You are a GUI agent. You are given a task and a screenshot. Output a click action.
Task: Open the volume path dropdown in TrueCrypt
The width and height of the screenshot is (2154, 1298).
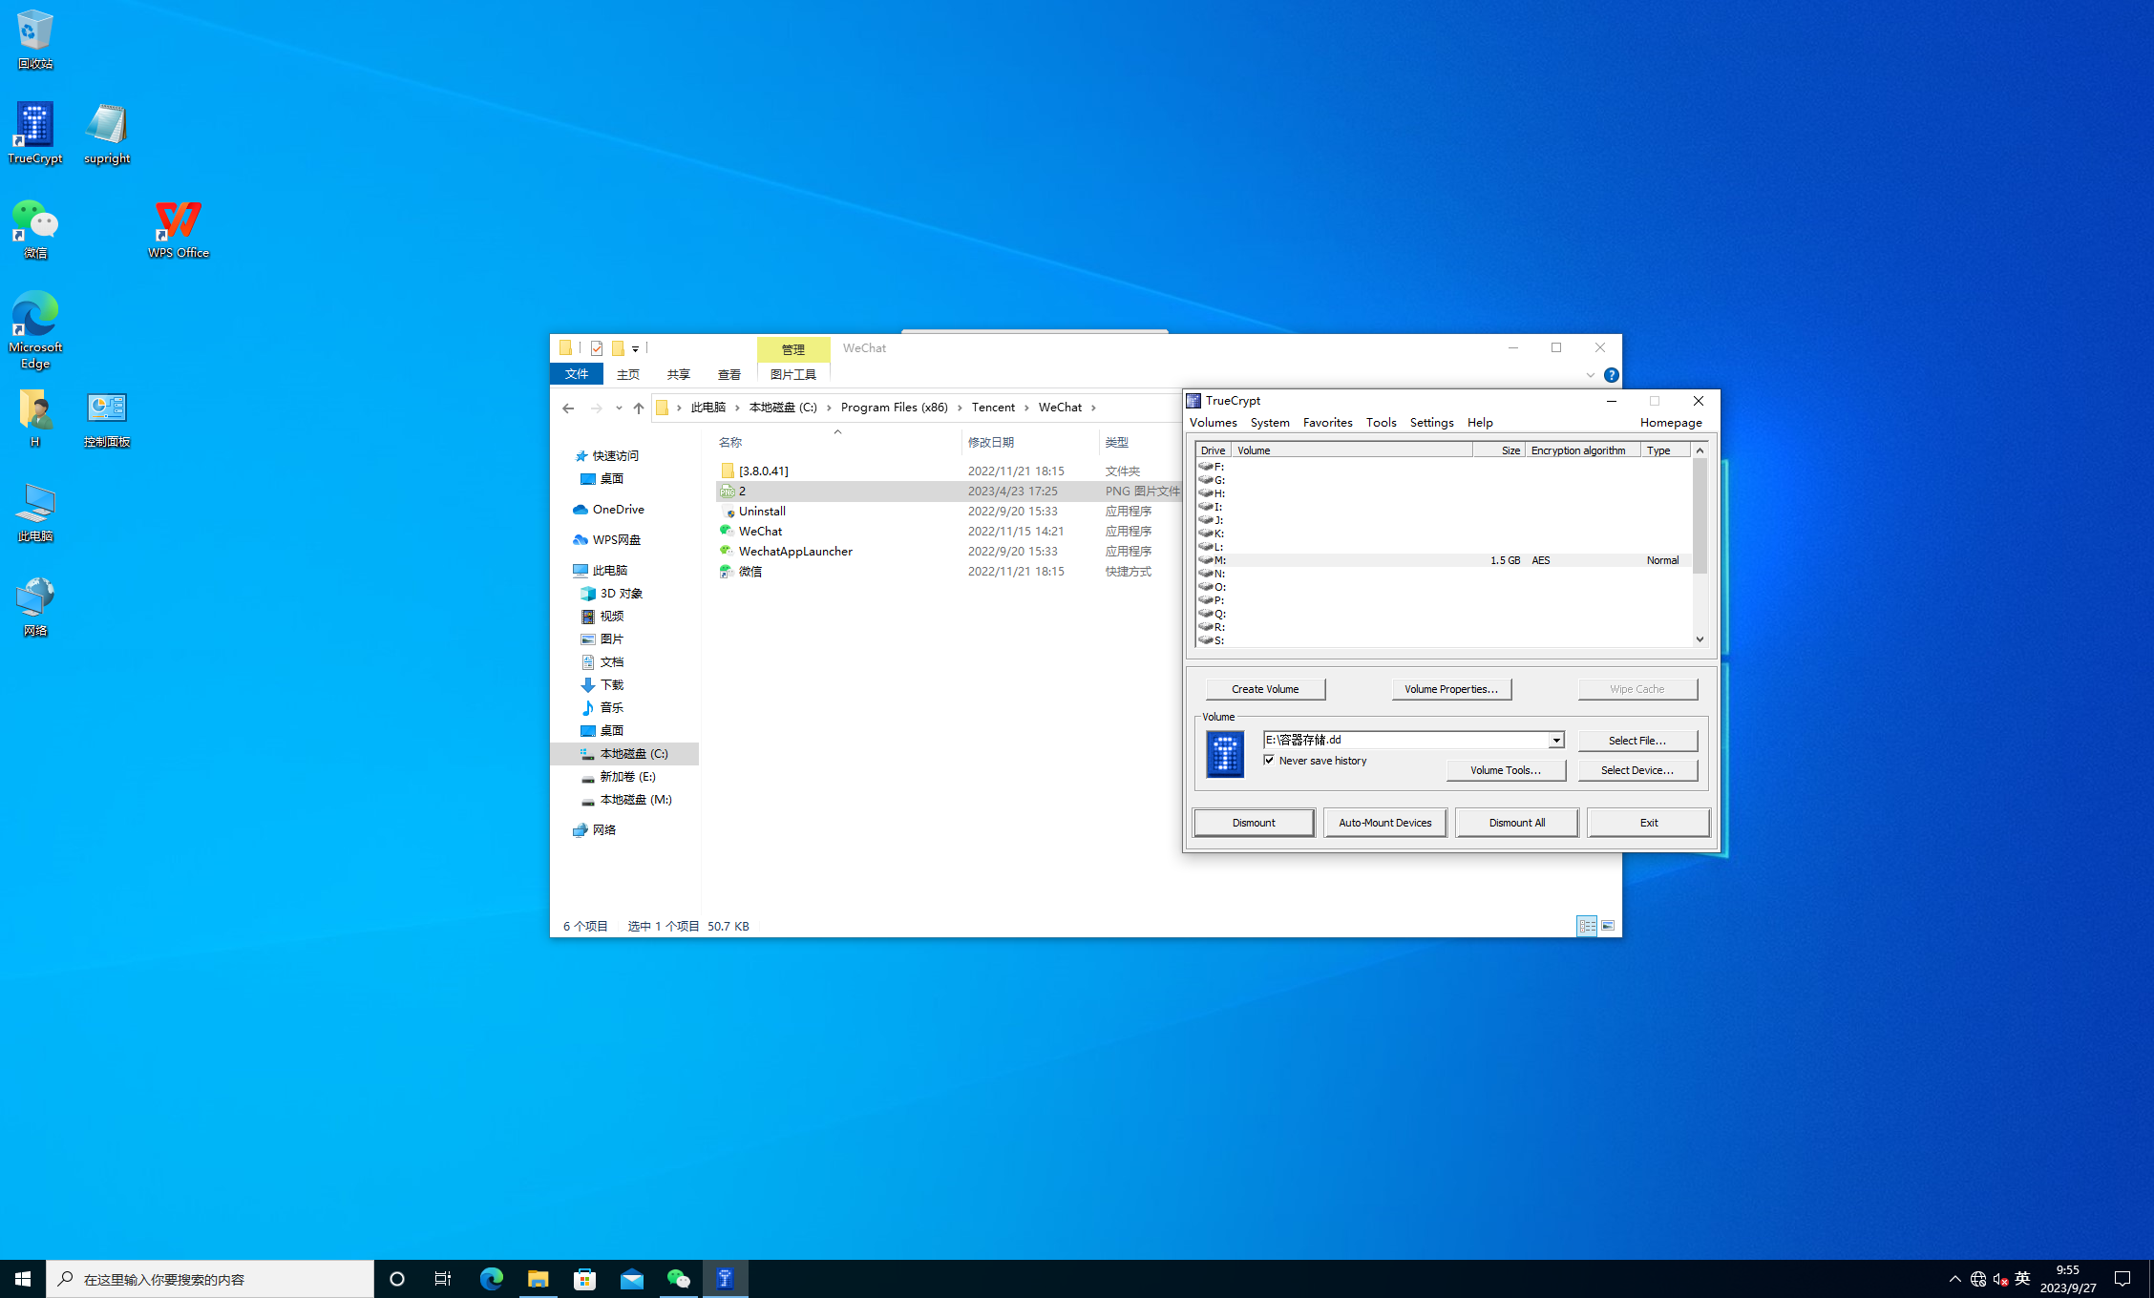1556,741
